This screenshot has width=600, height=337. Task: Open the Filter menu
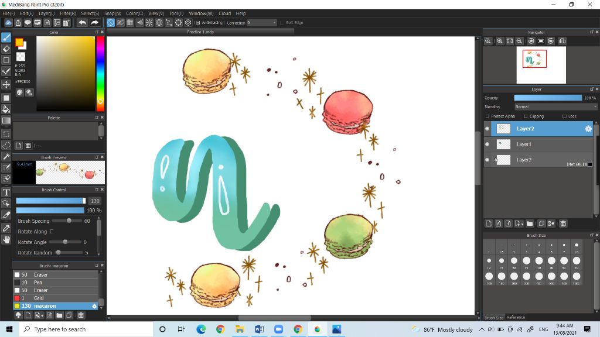[68, 13]
